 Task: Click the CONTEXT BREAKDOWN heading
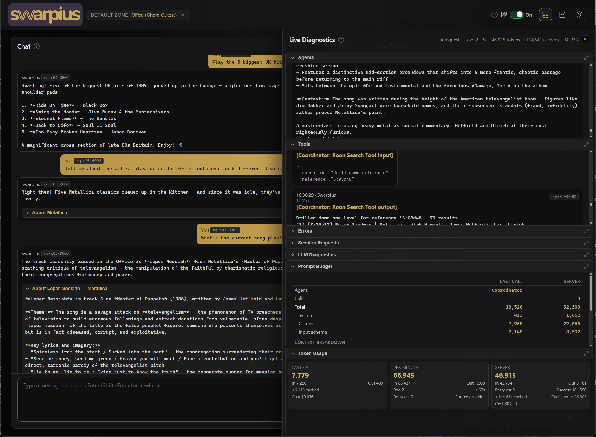coord(320,342)
